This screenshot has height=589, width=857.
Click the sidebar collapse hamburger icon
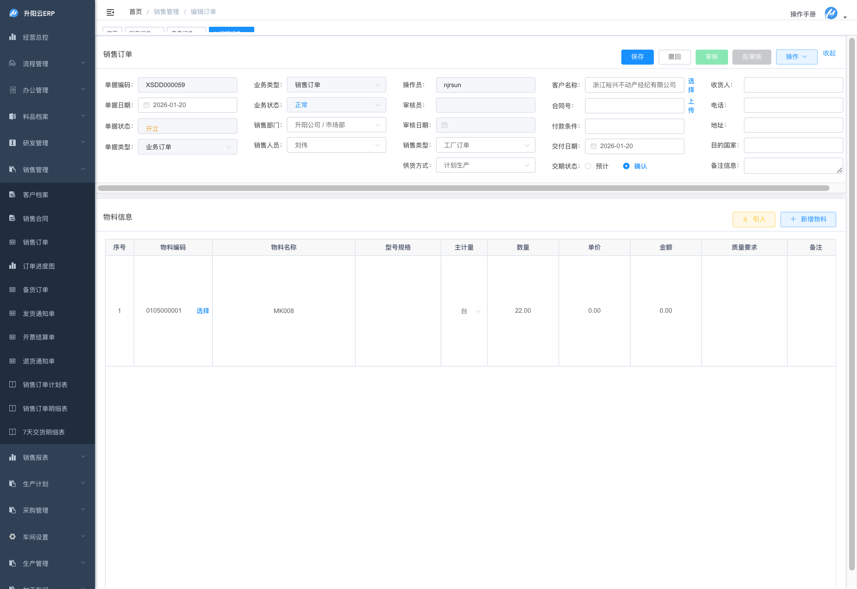coord(110,12)
